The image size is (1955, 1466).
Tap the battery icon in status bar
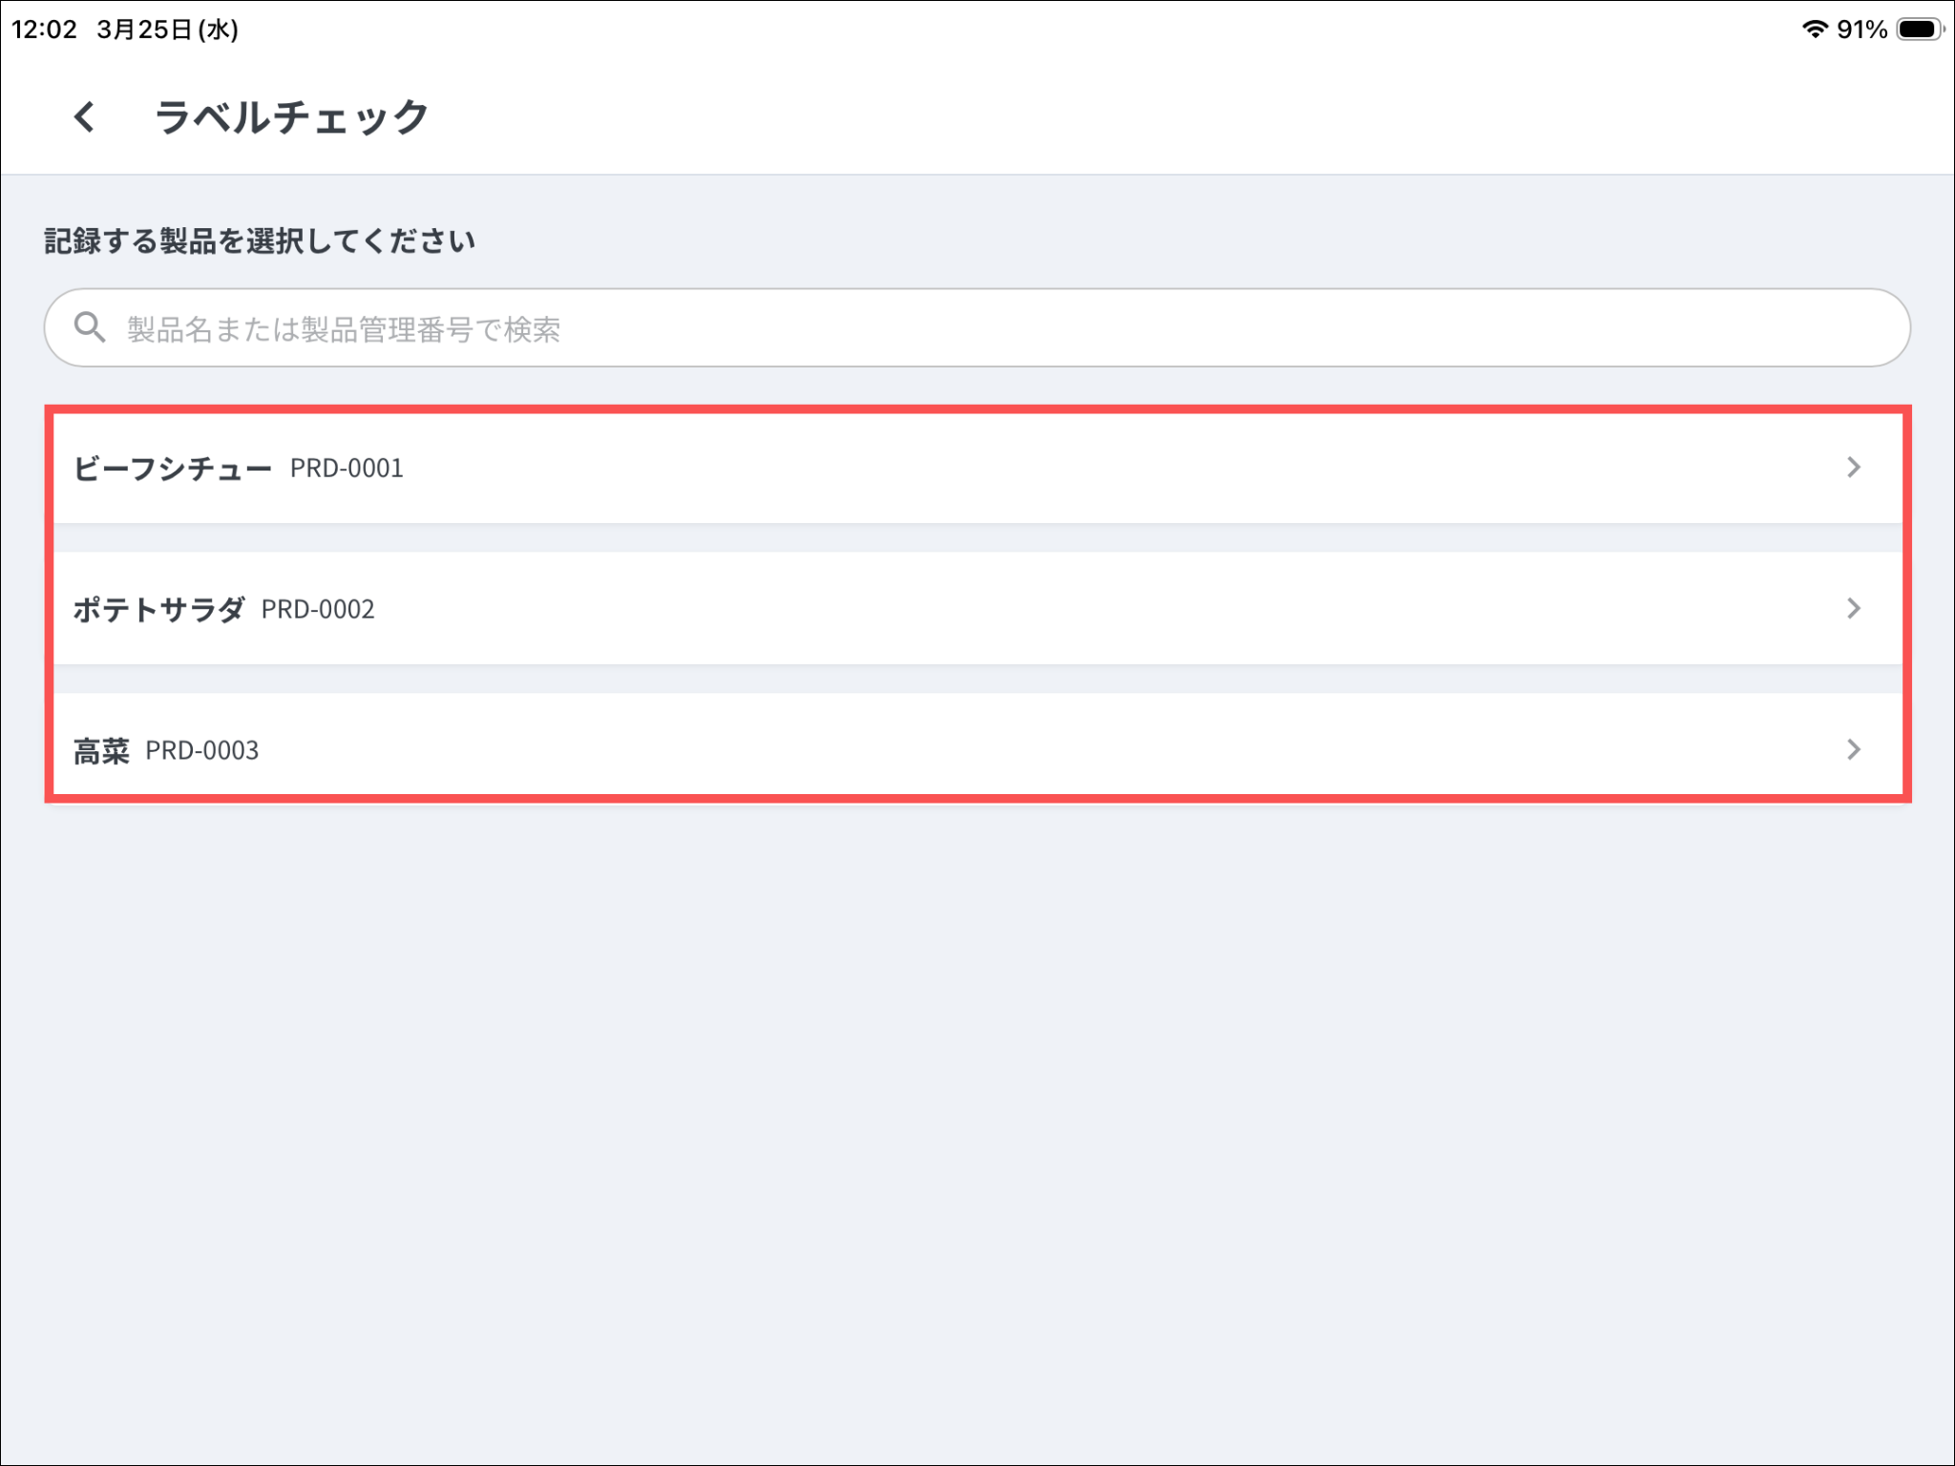(x=1920, y=30)
